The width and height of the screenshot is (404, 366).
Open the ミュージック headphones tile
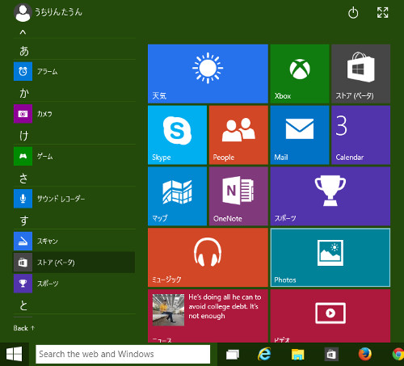coord(208,257)
